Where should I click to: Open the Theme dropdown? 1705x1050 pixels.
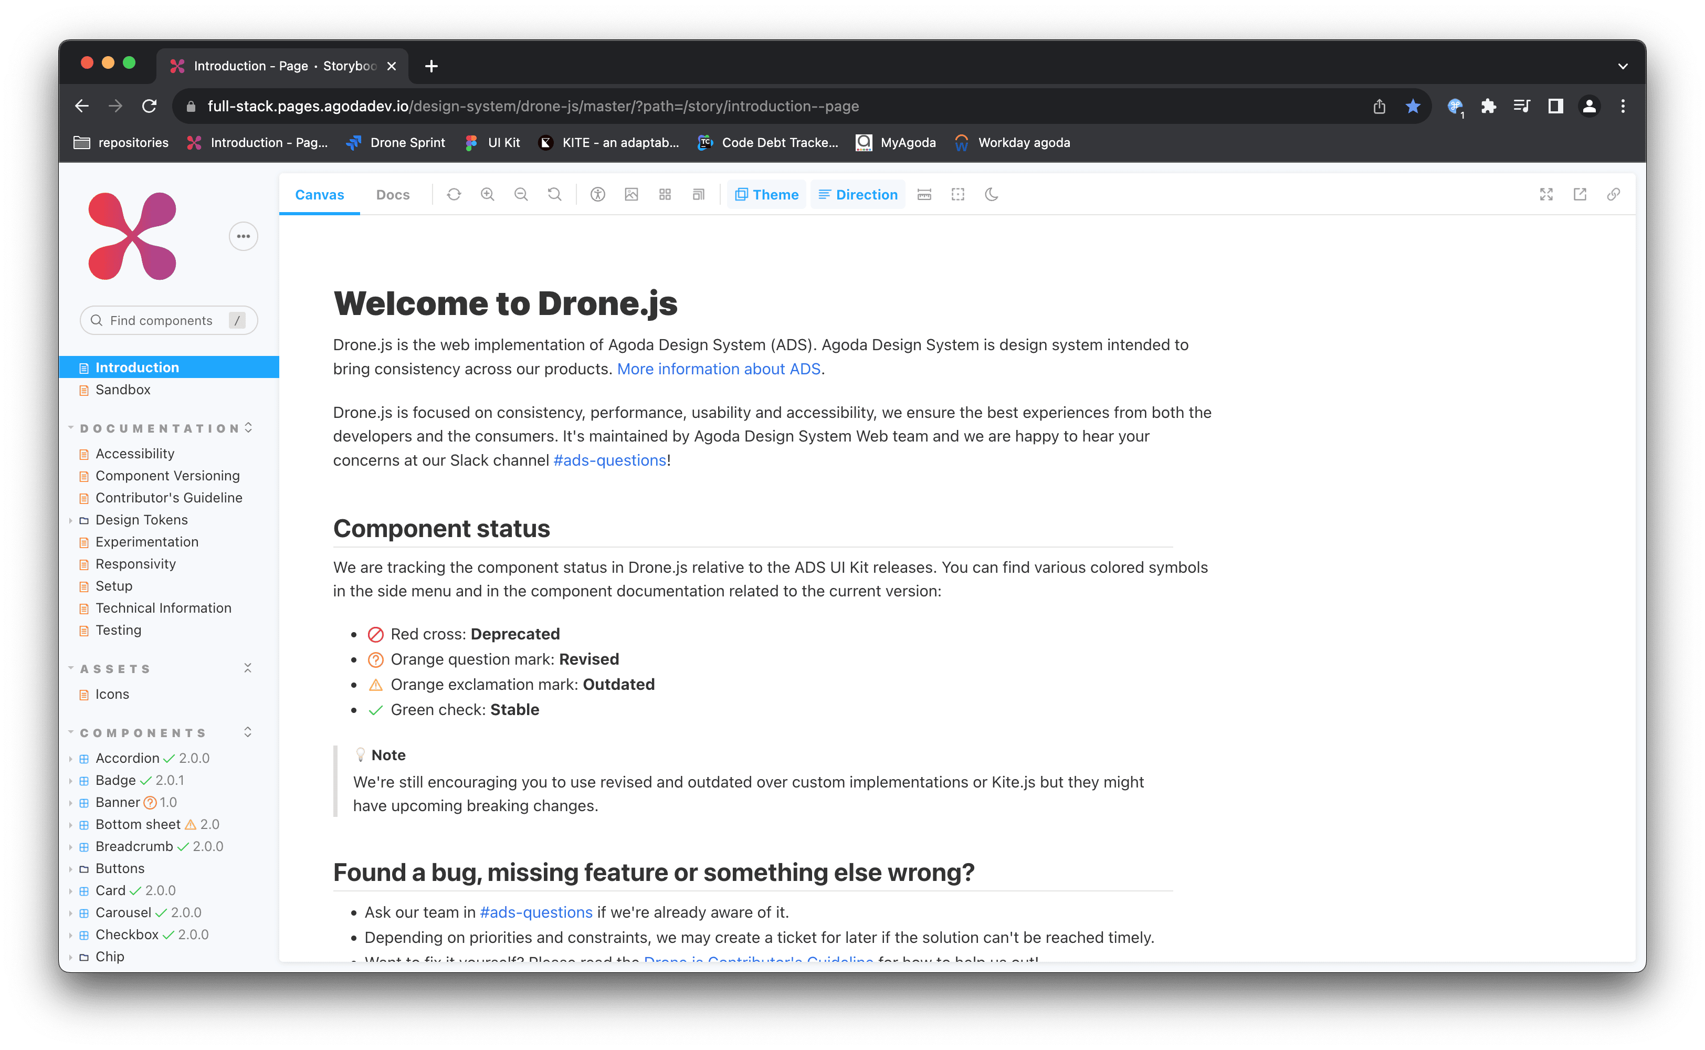(x=766, y=194)
